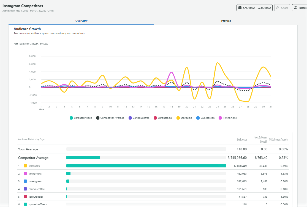Open the date range picker 5/1/2022 – 5/31/2022
Viewport: 307px width, 207px height.
(254, 8)
